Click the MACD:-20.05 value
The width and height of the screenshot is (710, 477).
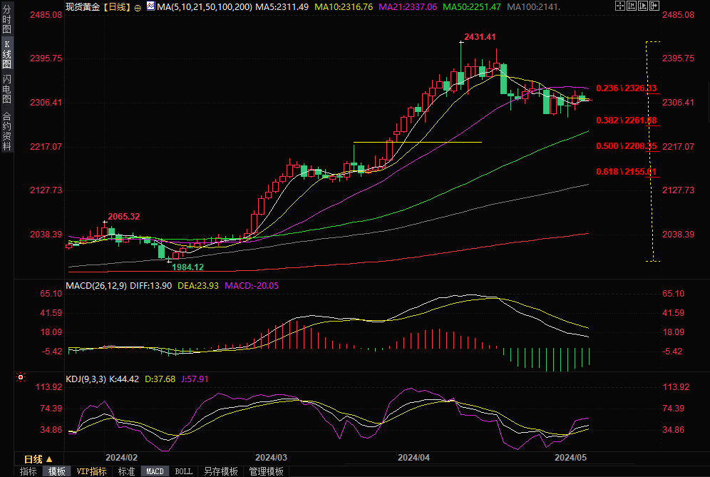point(252,286)
